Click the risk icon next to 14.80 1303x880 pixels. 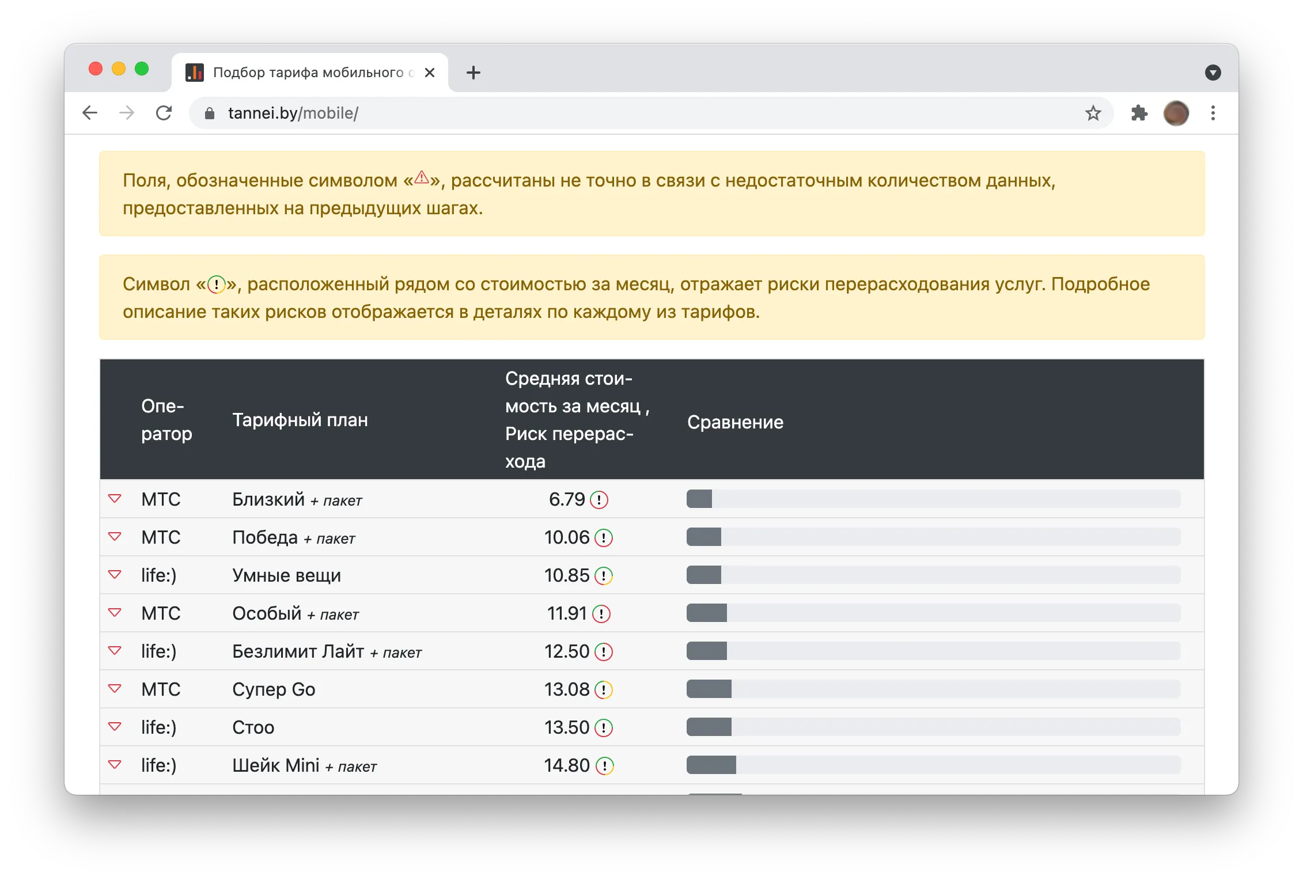[x=604, y=765]
